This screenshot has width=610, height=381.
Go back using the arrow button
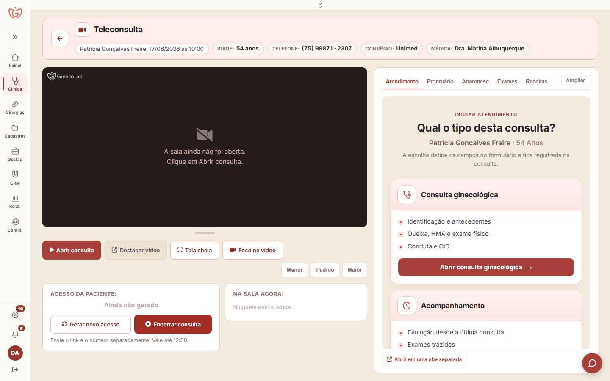60,39
